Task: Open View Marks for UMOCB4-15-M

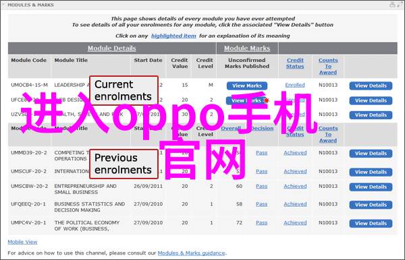Action: [247, 86]
